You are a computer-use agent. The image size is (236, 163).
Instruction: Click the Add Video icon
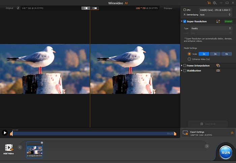[x=9, y=148]
